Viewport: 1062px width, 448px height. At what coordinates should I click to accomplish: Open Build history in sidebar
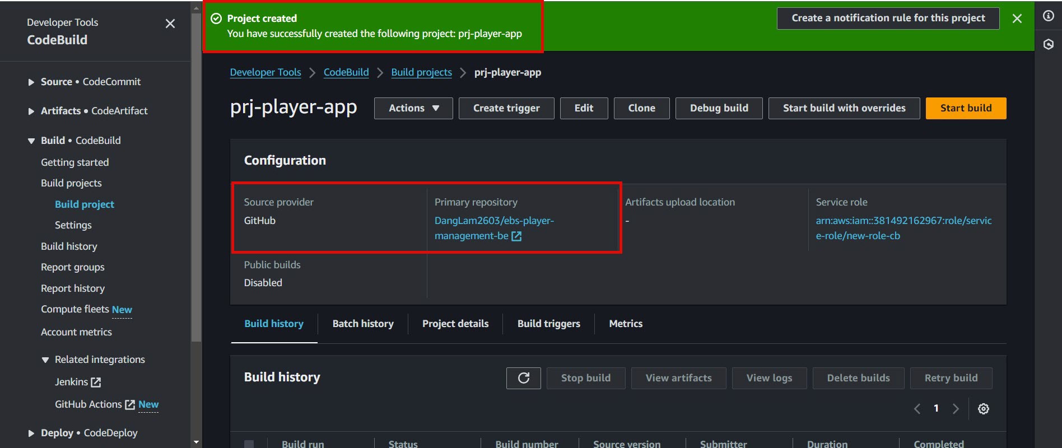(69, 246)
